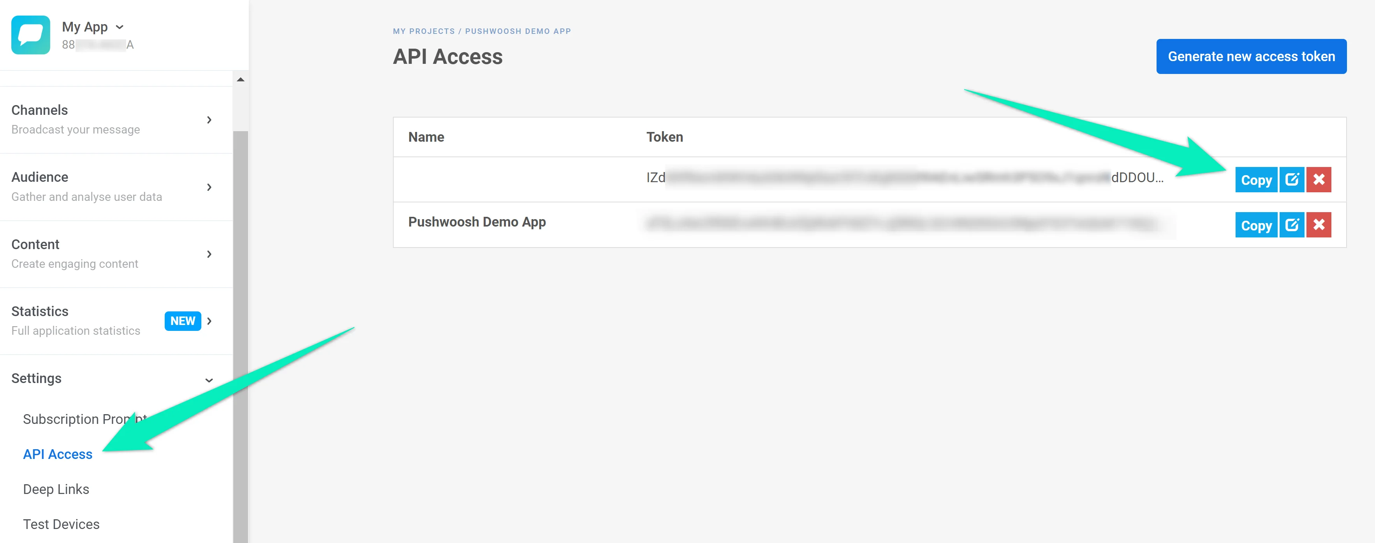Click the NEW badge next to Statistics
The width and height of the screenshot is (1375, 543).
(x=183, y=321)
